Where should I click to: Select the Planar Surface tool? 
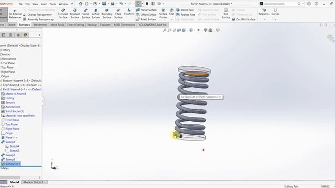(x=147, y=10)
